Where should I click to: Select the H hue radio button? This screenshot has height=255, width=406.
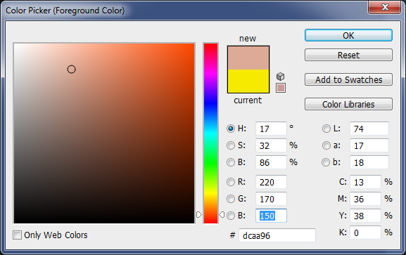[x=231, y=129]
